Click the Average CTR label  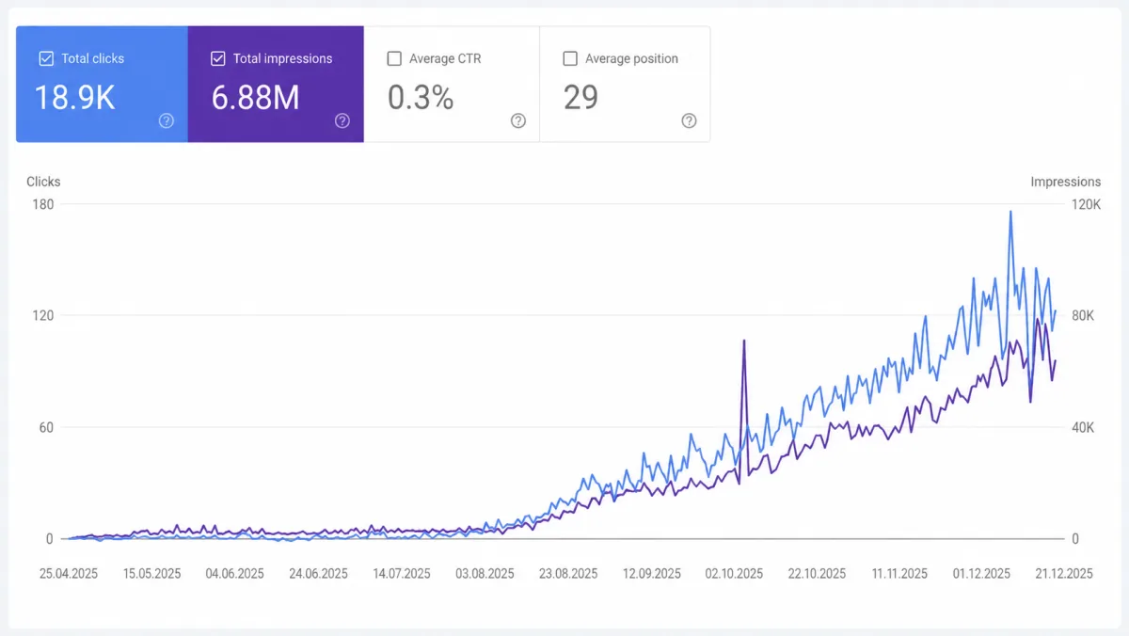tap(445, 58)
